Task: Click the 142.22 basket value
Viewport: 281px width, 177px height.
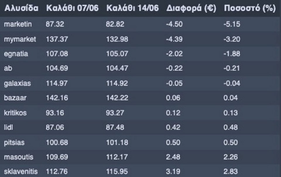Action: [117, 98]
